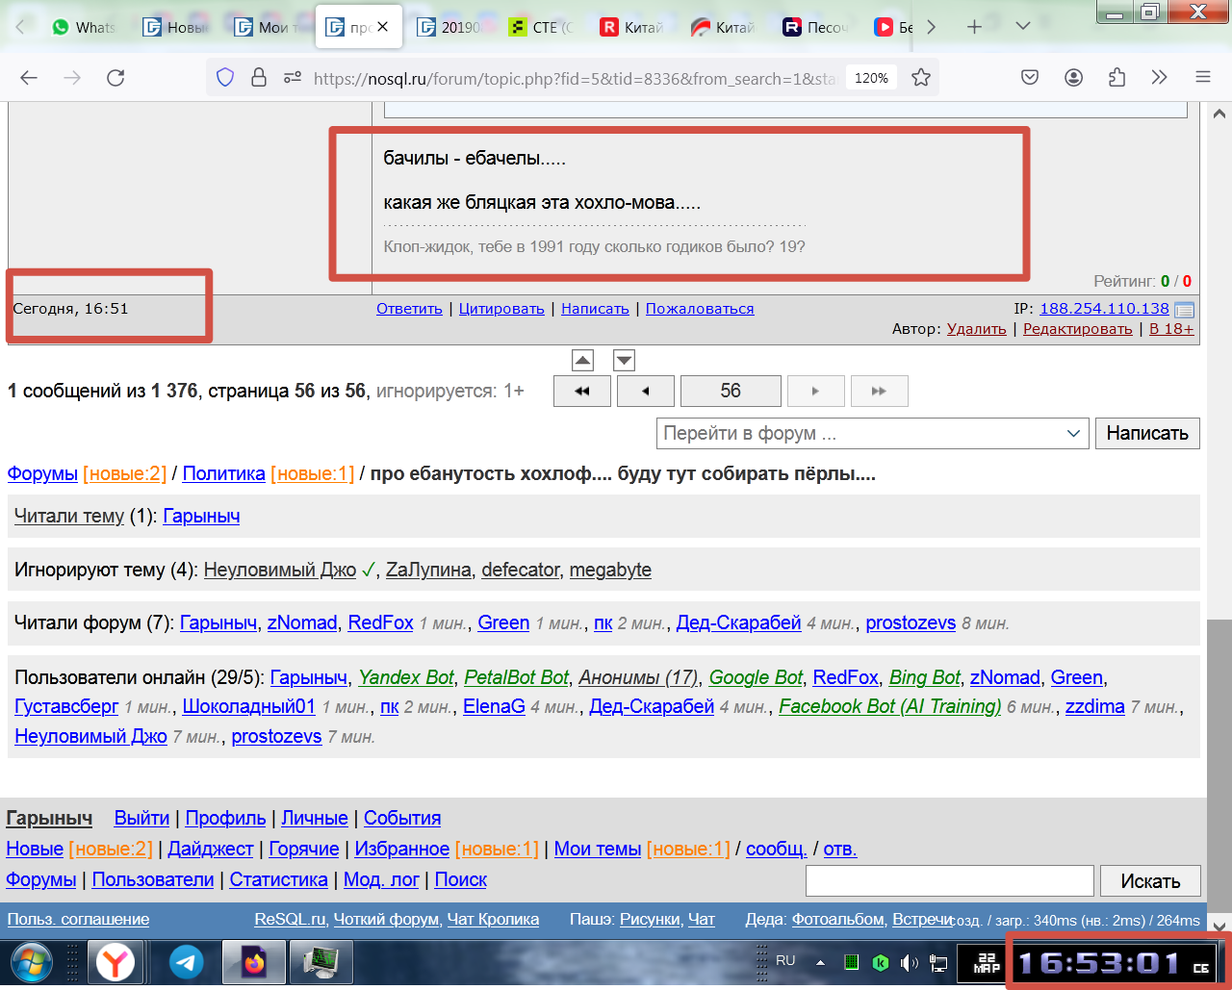Open the Pocket save icon
The height and width of the screenshot is (990, 1232).
point(1030,78)
